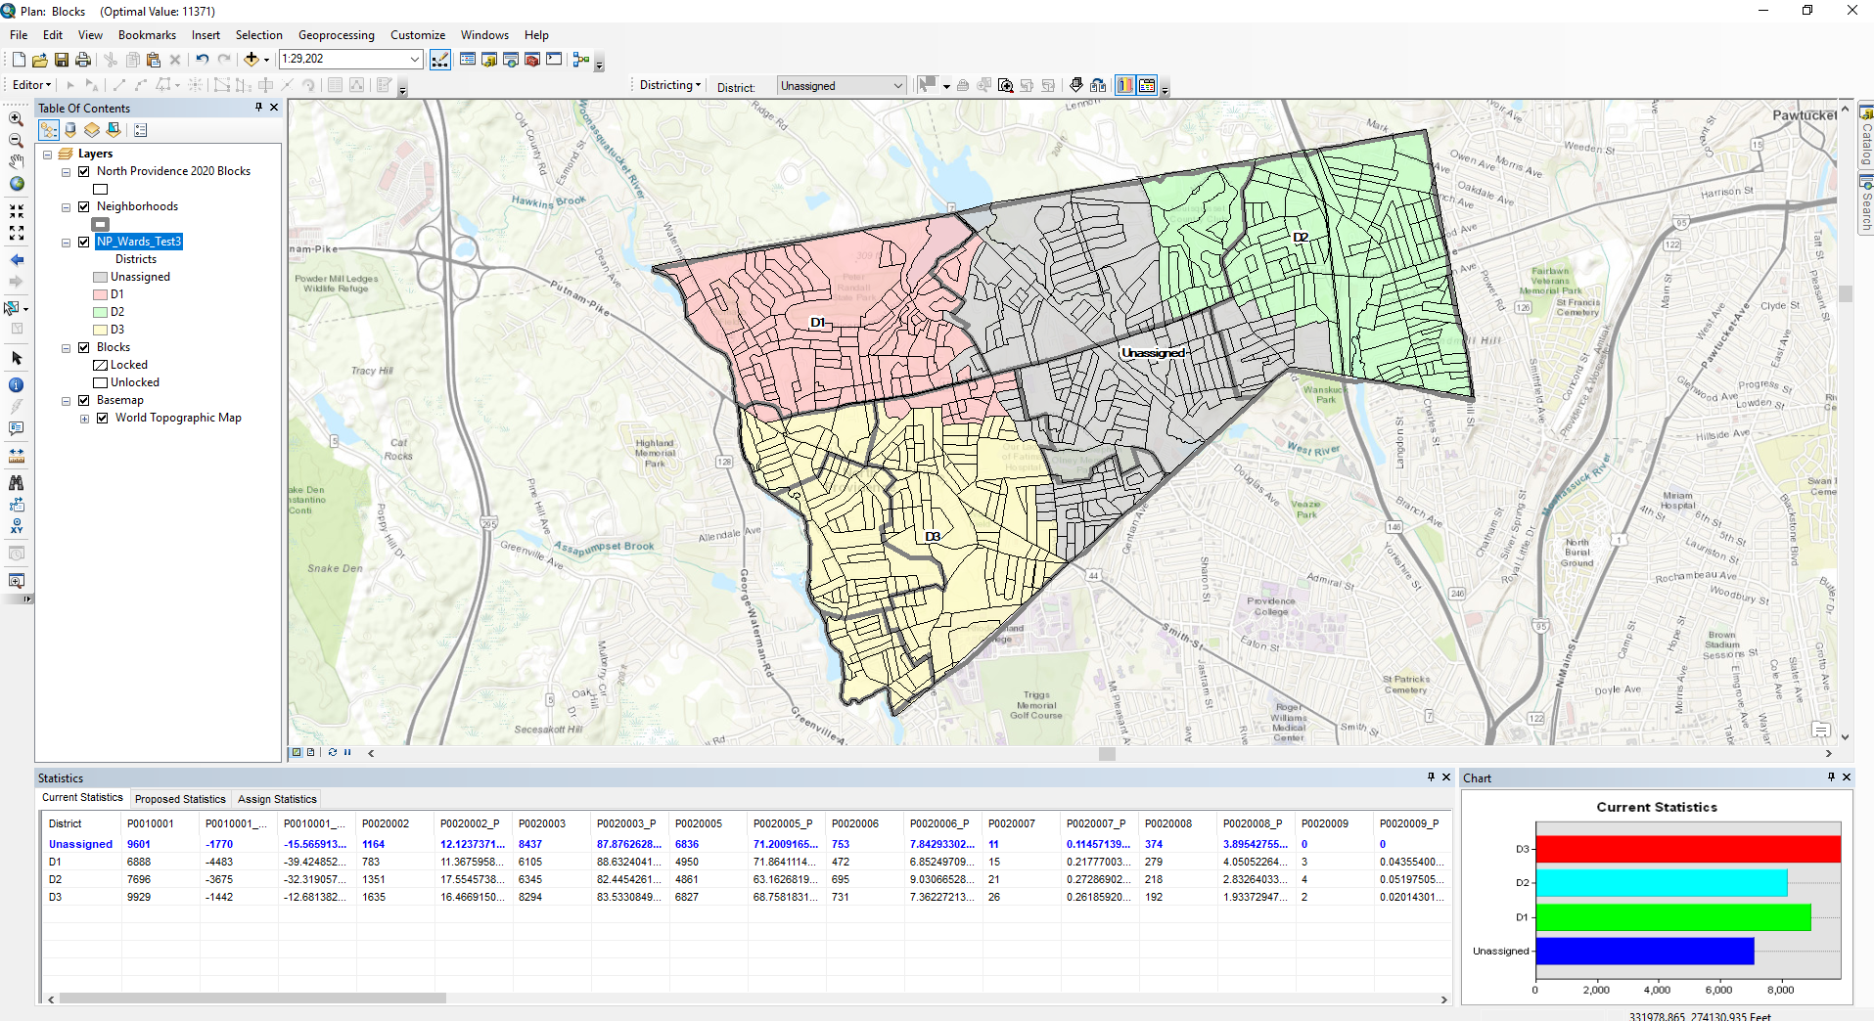
Task: Open the Catalog side tab
Action: [1866, 135]
